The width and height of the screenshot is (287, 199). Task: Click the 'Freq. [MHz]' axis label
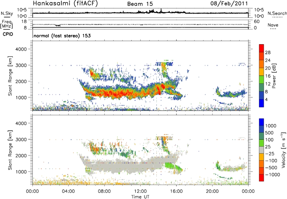click(x=6, y=24)
